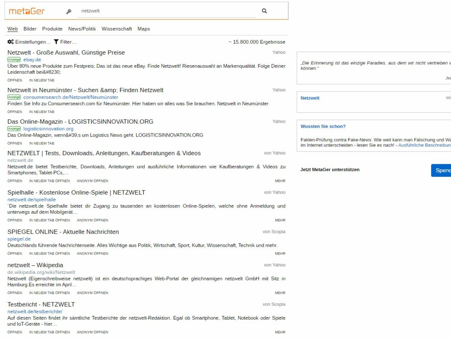Click ANONYM ÖFFNEN for the netzwelt.de result
This screenshot has height=338, width=451.
(x=92, y=181)
